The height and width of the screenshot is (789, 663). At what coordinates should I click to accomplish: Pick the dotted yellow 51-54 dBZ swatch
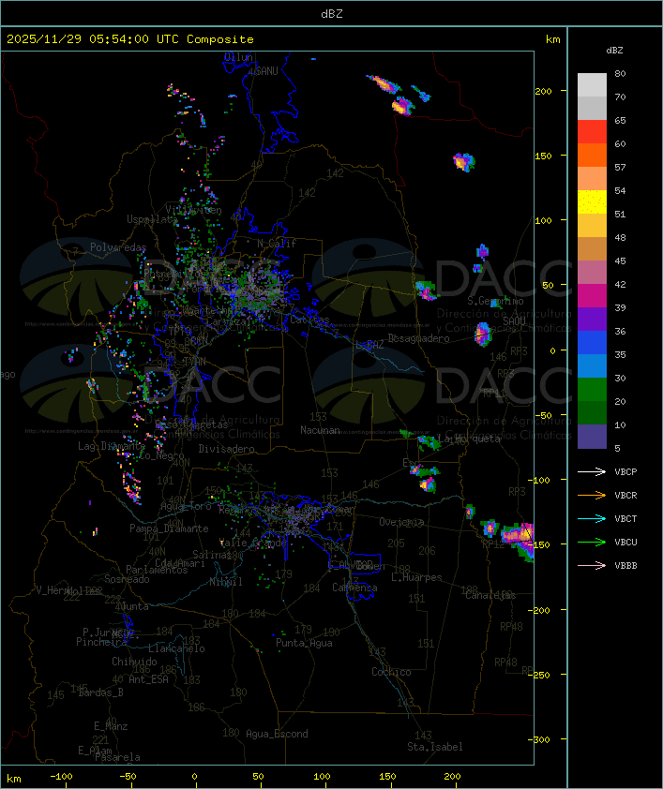click(592, 202)
